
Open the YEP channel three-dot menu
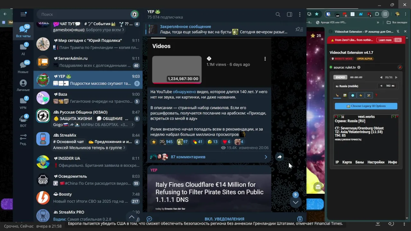(300, 14)
